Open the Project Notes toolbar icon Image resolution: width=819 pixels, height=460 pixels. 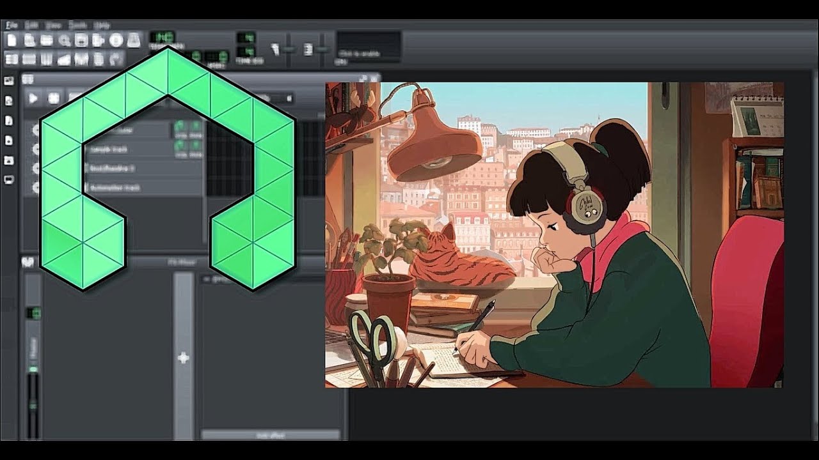tap(99, 59)
